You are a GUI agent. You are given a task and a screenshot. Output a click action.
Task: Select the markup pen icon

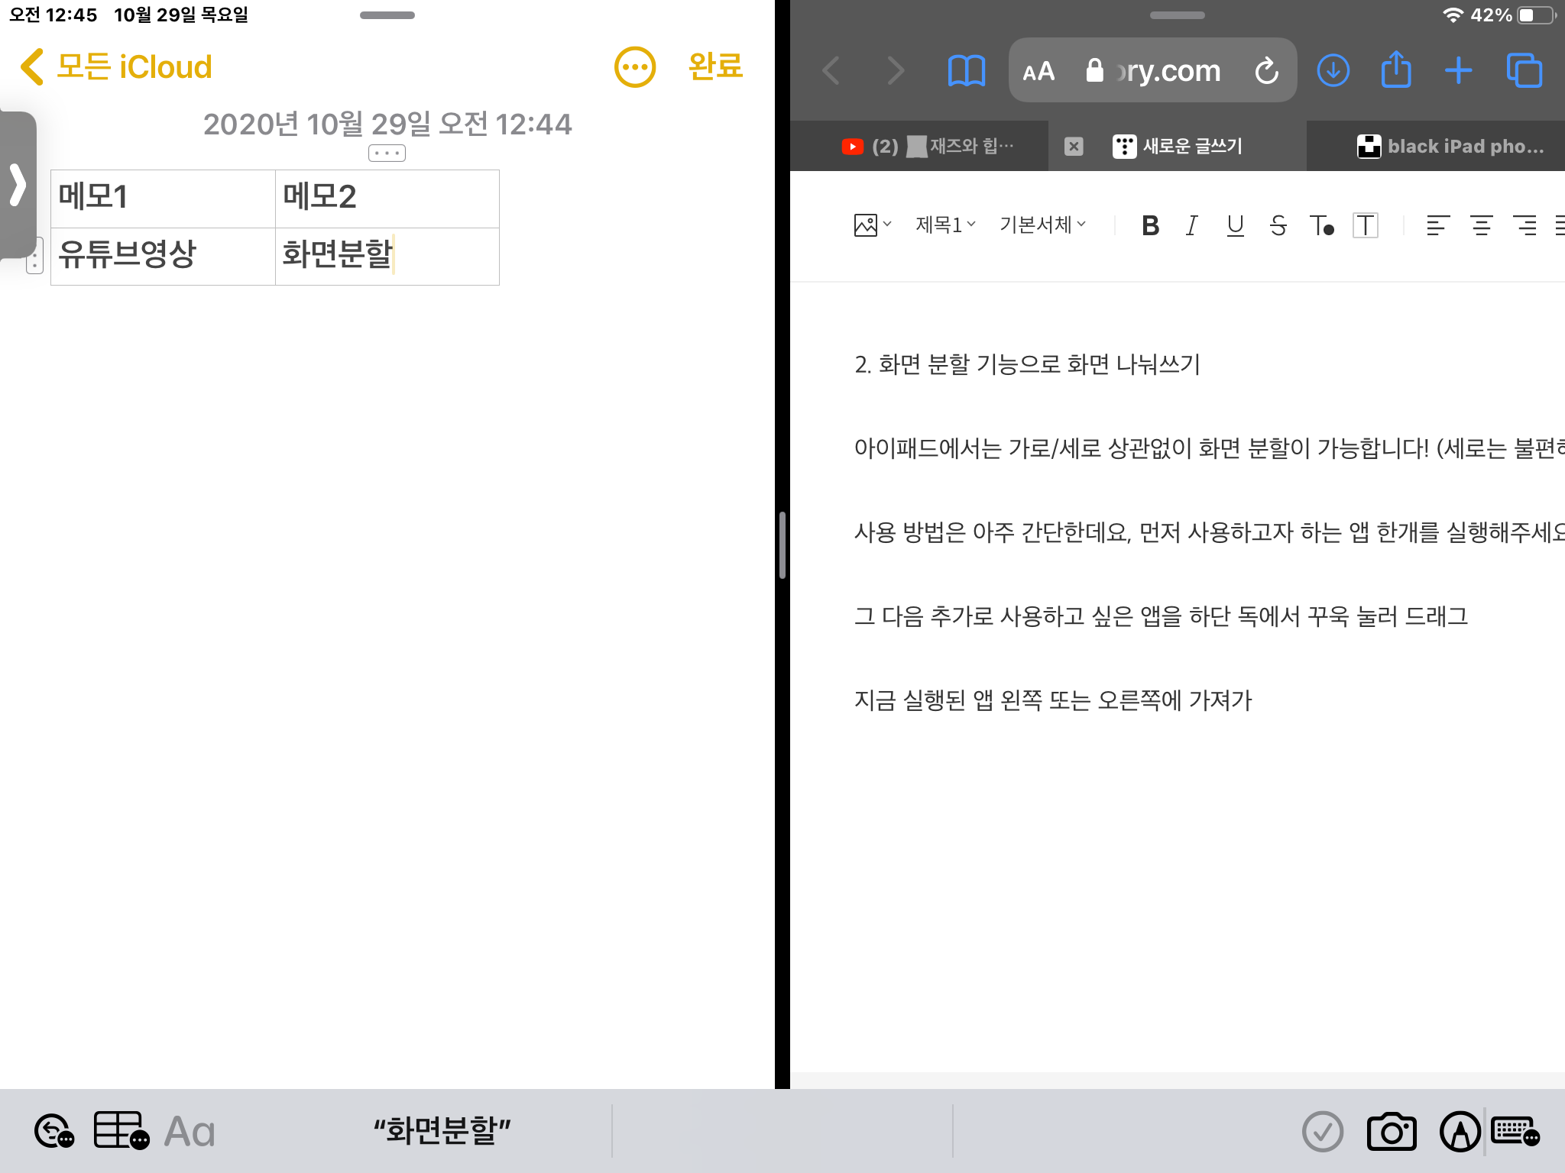pos(1460,1132)
